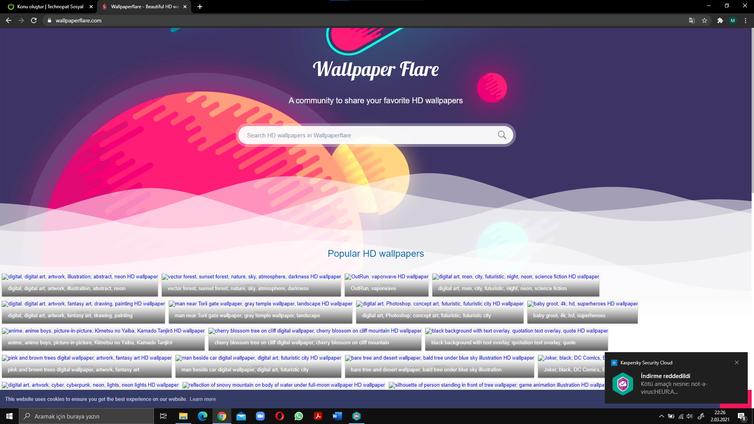
Task: Click the page vertical scrollbar
Action: pyautogui.click(x=752, y=110)
